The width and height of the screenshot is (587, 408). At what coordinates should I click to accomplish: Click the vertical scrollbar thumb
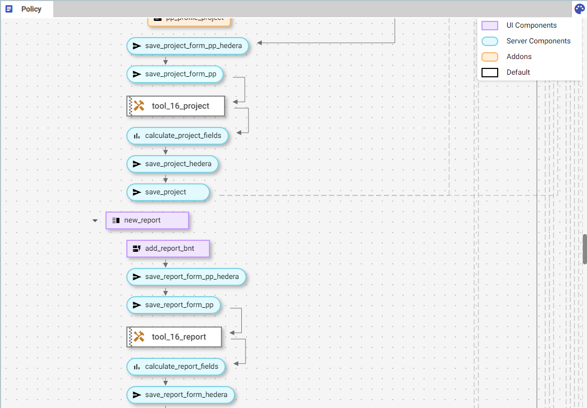point(584,249)
